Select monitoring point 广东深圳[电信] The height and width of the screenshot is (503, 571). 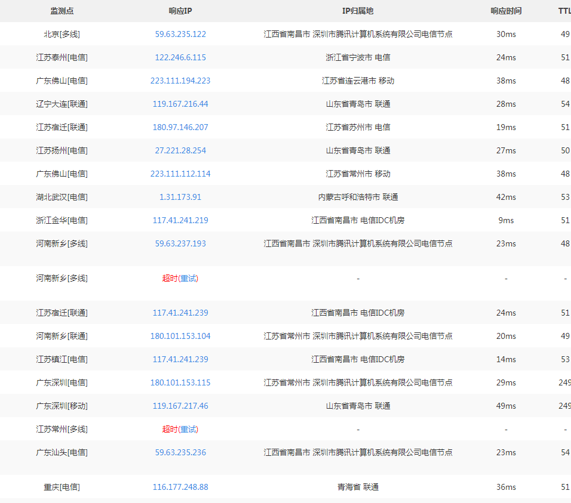pos(62,382)
